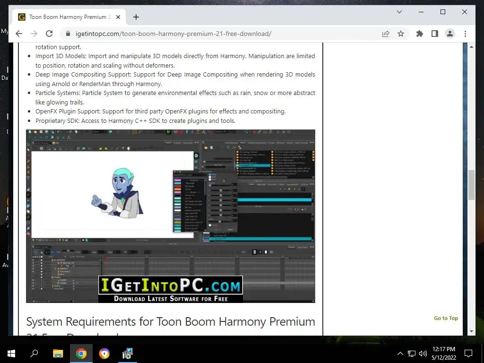Open Windows taskbar search
Screen dimensions: 484x363
(x=34, y=354)
